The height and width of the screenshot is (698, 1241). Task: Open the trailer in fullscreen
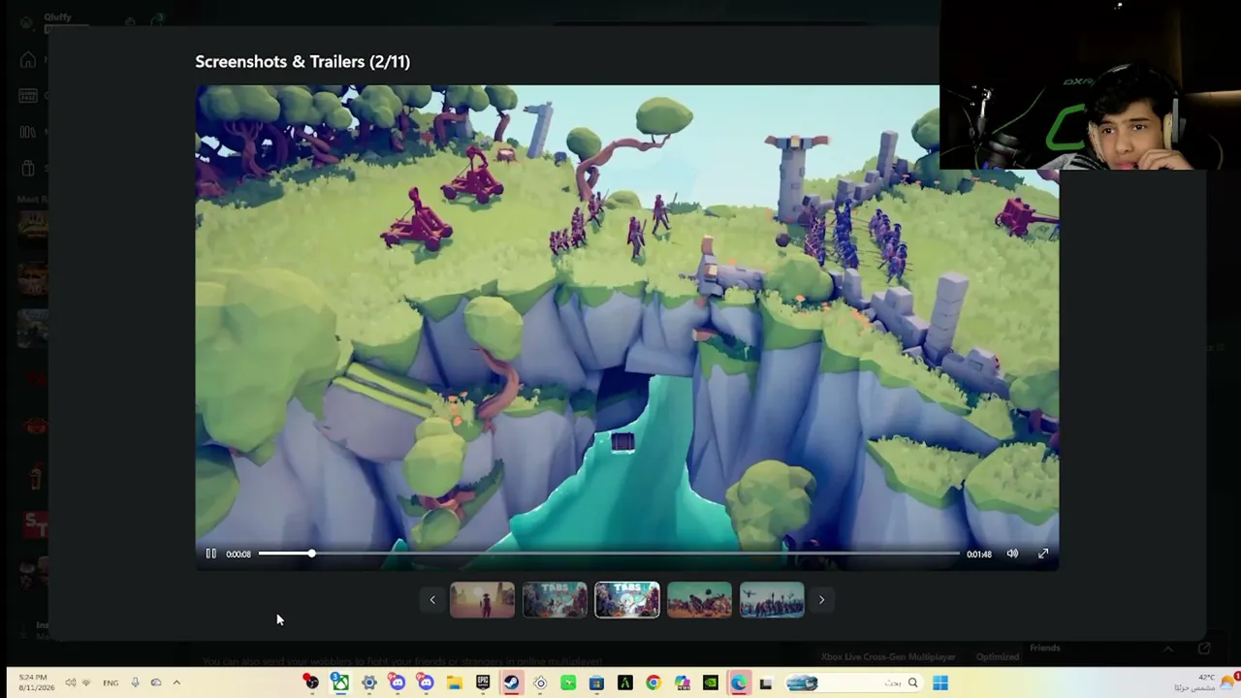(1043, 554)
